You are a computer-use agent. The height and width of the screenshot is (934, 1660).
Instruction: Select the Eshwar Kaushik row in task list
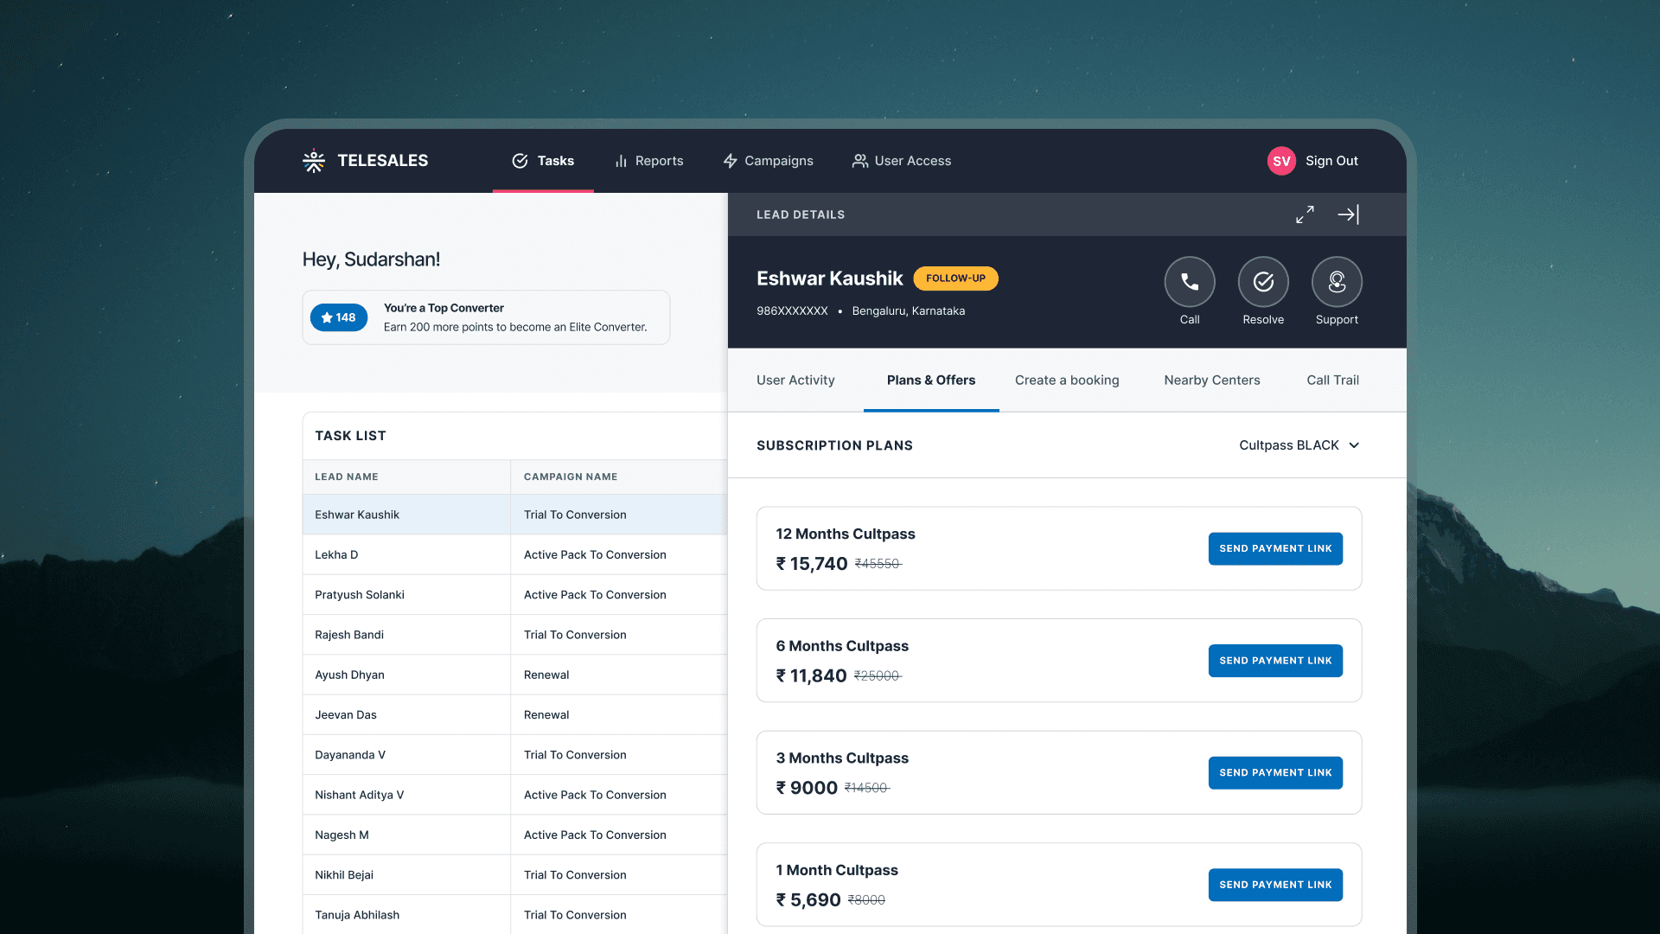[514, 515]
